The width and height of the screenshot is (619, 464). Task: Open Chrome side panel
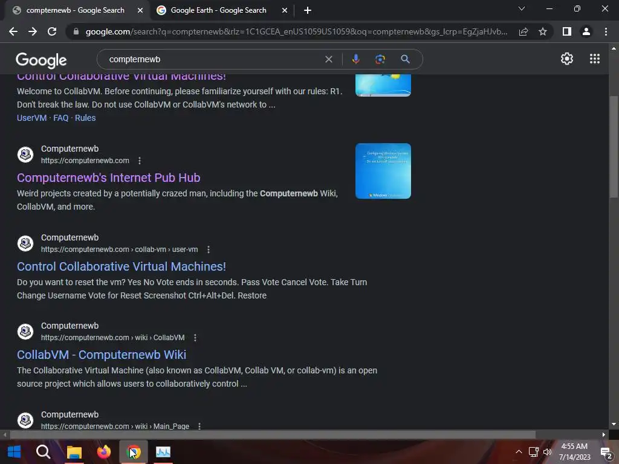567,31
